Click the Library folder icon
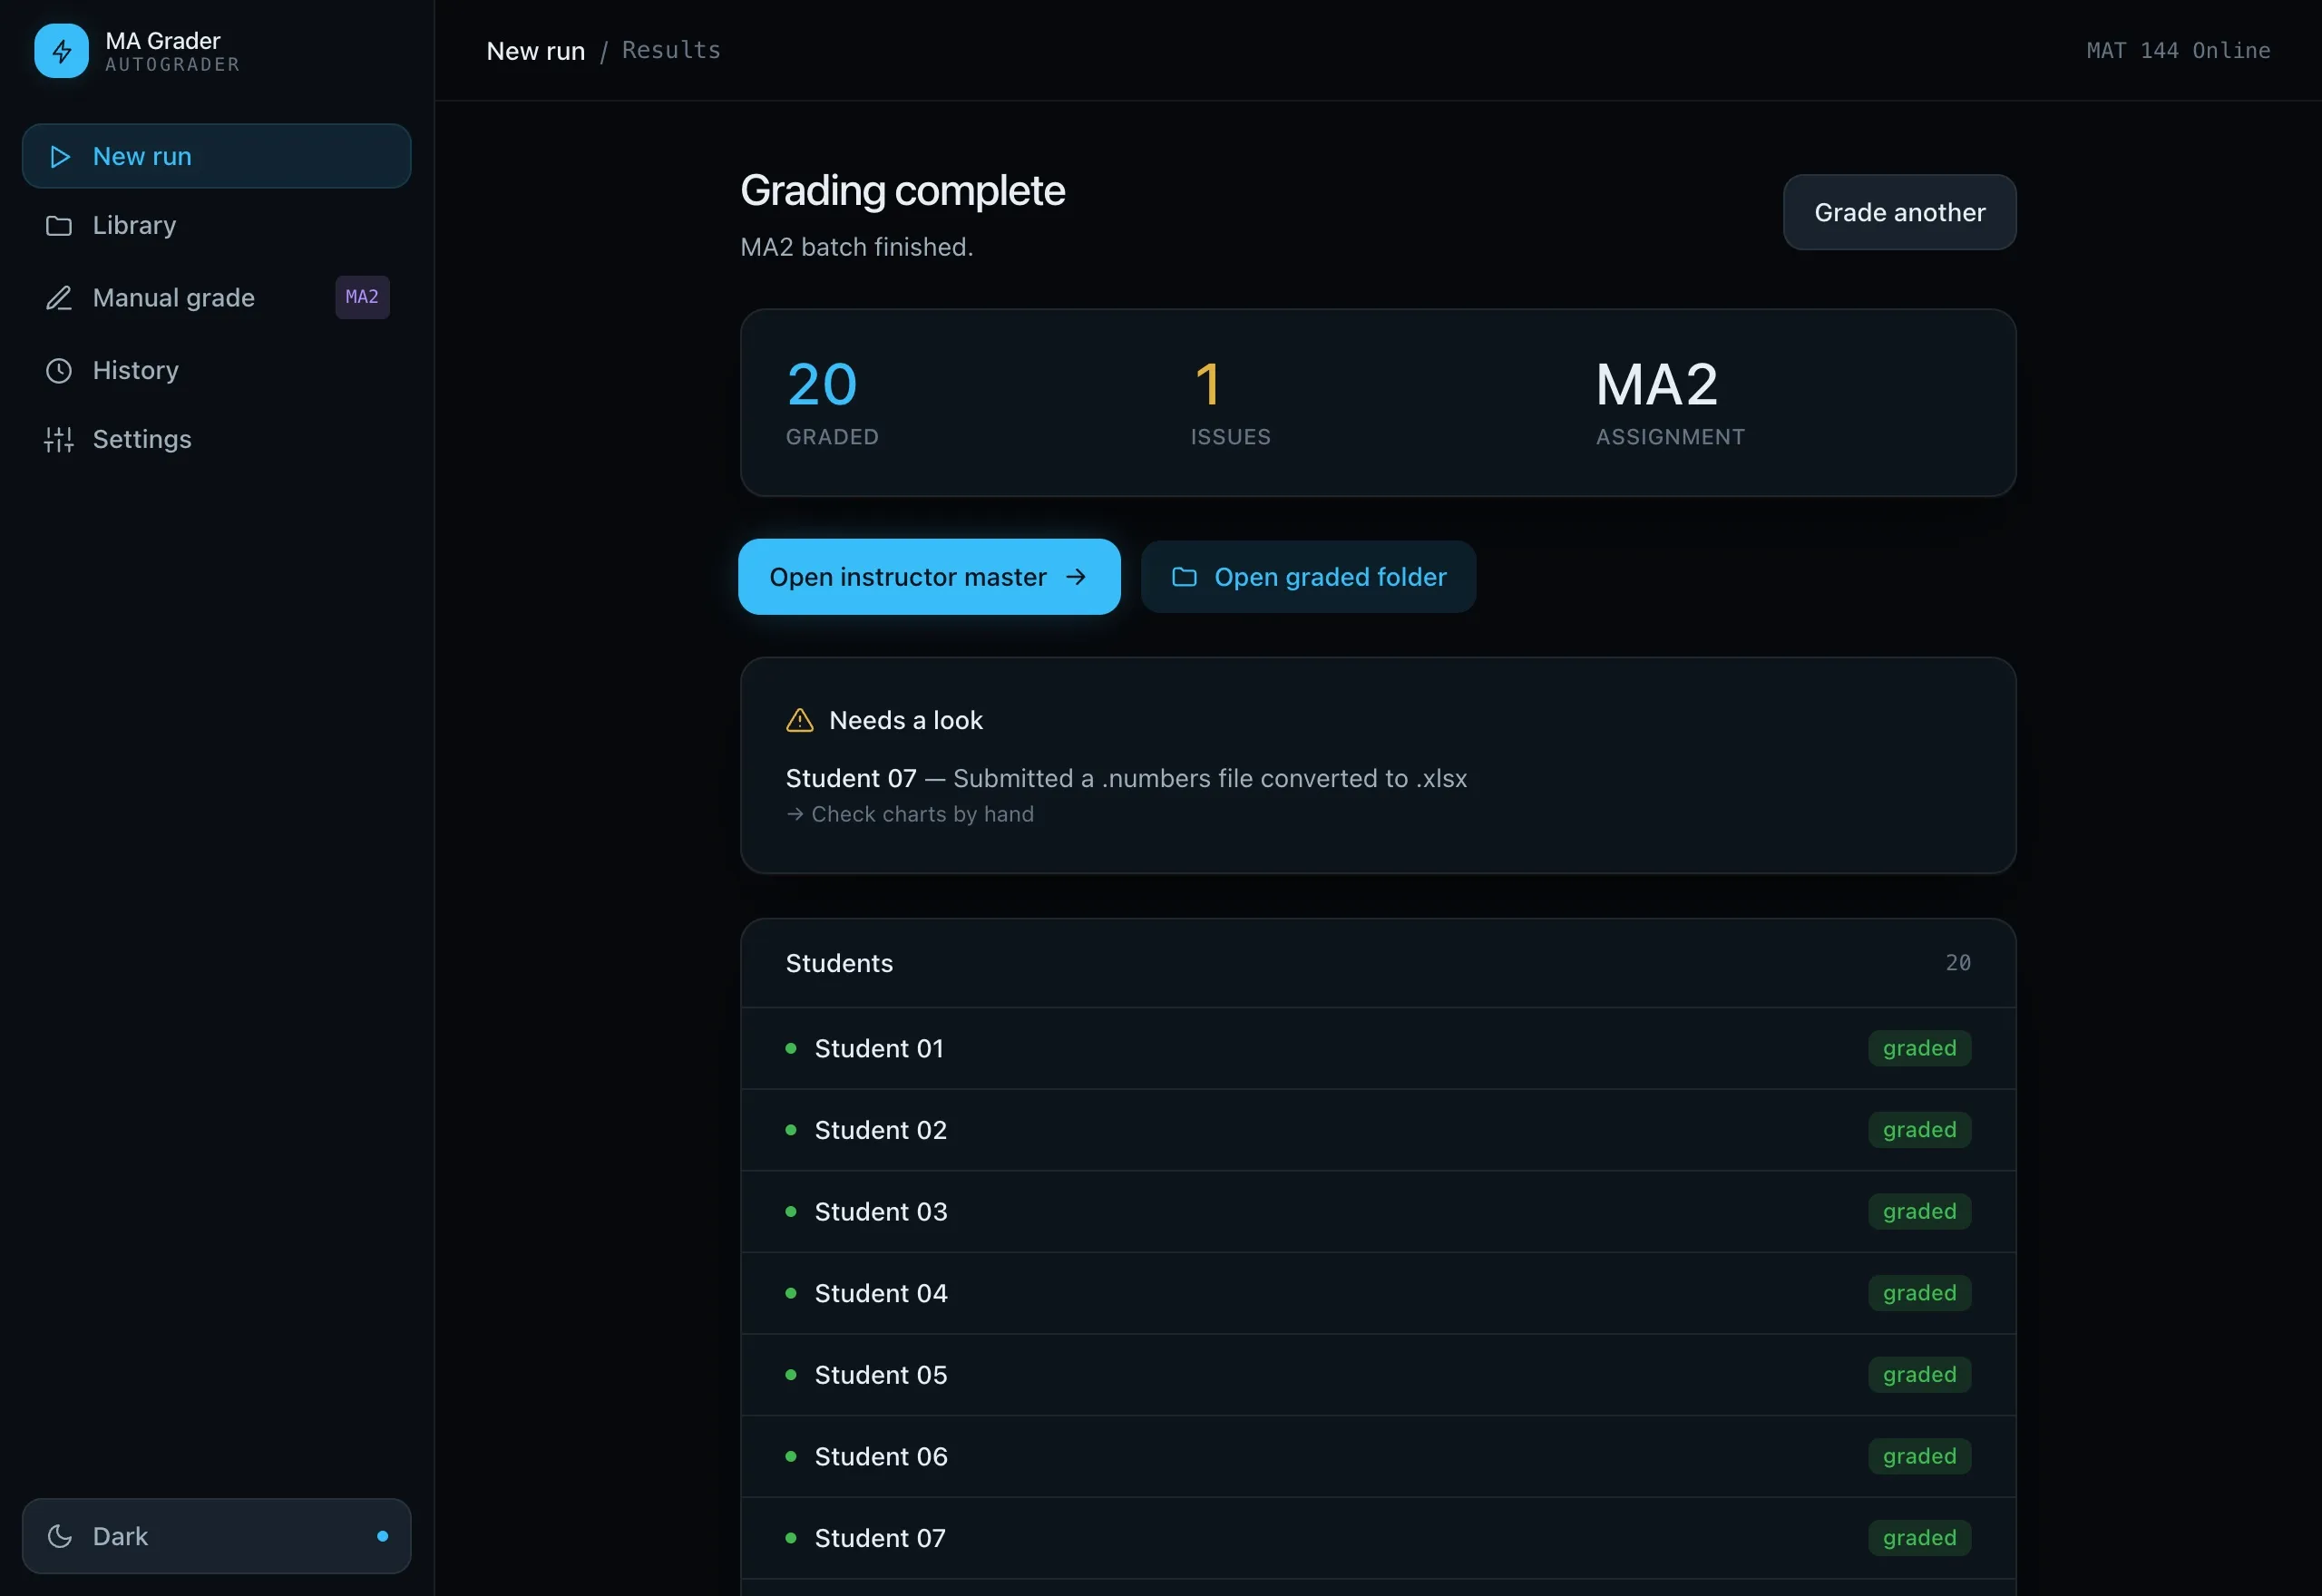Image resolution: width=2322 pixels, height=1596 pixels. [59, 226]
